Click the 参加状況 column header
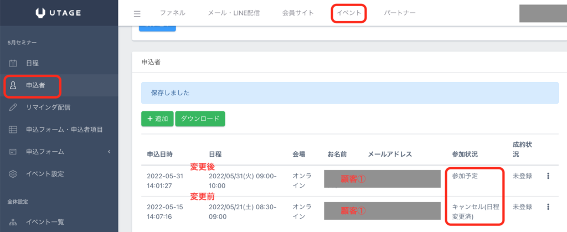Screen dimensions: 567x232 pos(465,153)
